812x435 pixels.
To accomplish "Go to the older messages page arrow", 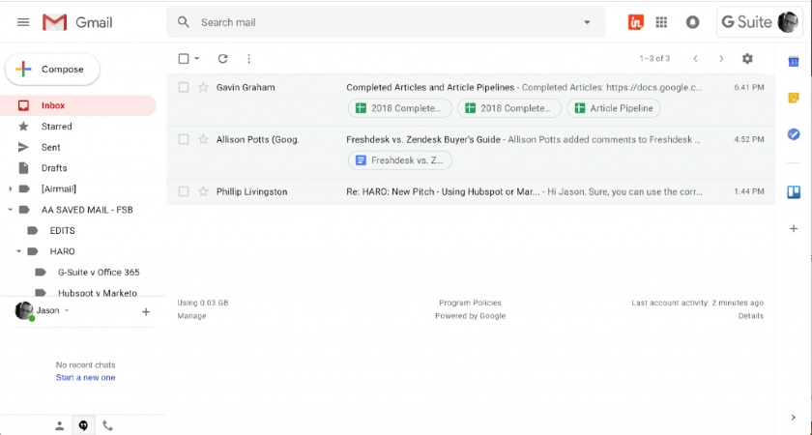I will click(721, 59).
